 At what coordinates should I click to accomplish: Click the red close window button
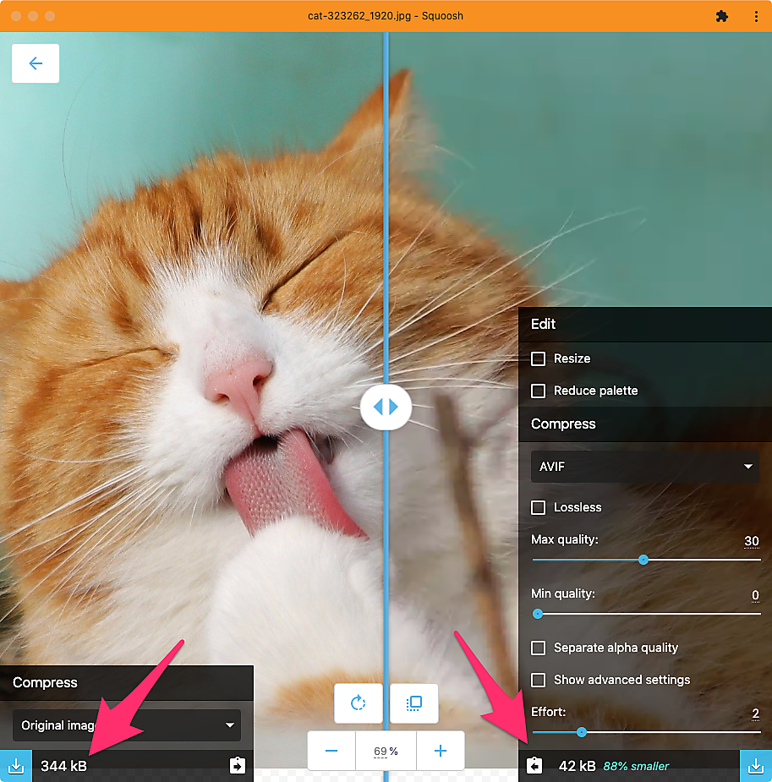16,16
